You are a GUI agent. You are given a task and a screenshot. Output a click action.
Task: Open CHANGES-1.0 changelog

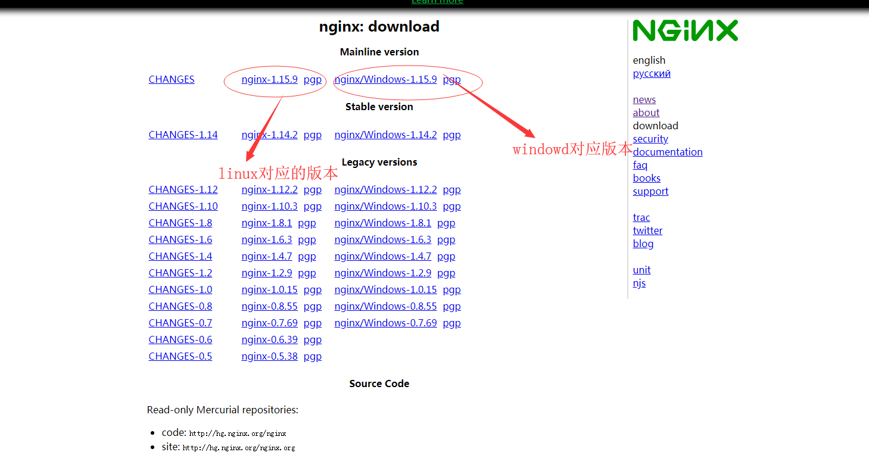pos(180,289)
